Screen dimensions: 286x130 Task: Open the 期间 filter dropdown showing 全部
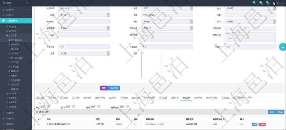coord(95,106)
